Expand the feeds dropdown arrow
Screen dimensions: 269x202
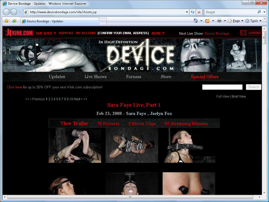click(213, 21)
